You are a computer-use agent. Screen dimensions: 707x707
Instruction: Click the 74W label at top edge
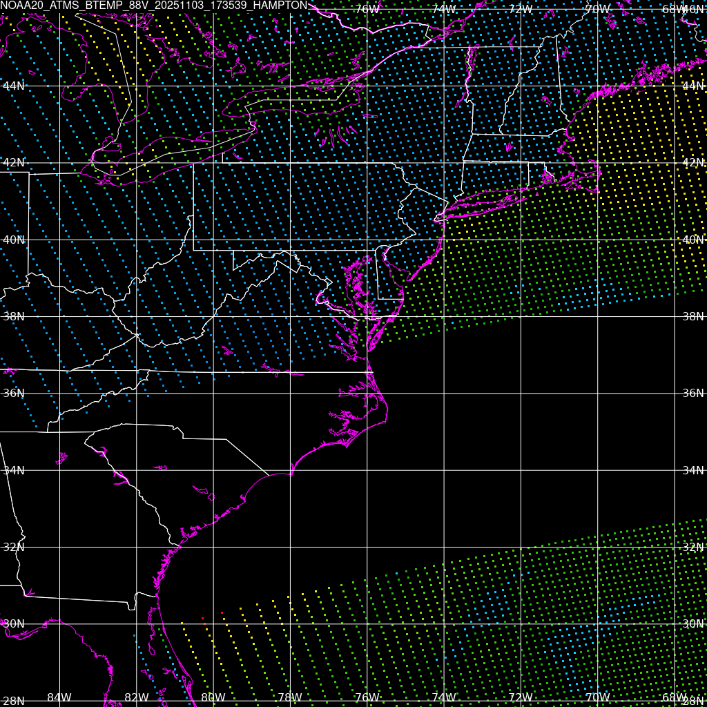[x=443, y=9]
